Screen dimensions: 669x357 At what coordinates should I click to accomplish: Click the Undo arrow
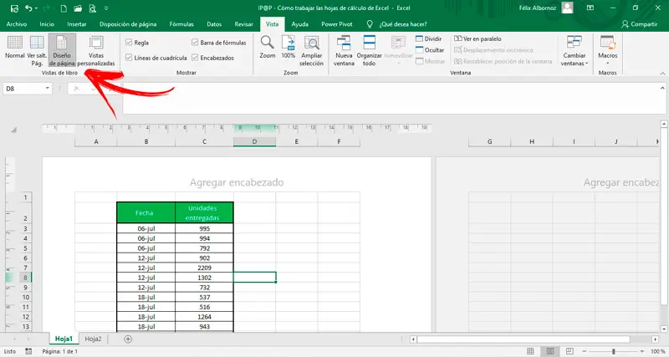(28, 8)
